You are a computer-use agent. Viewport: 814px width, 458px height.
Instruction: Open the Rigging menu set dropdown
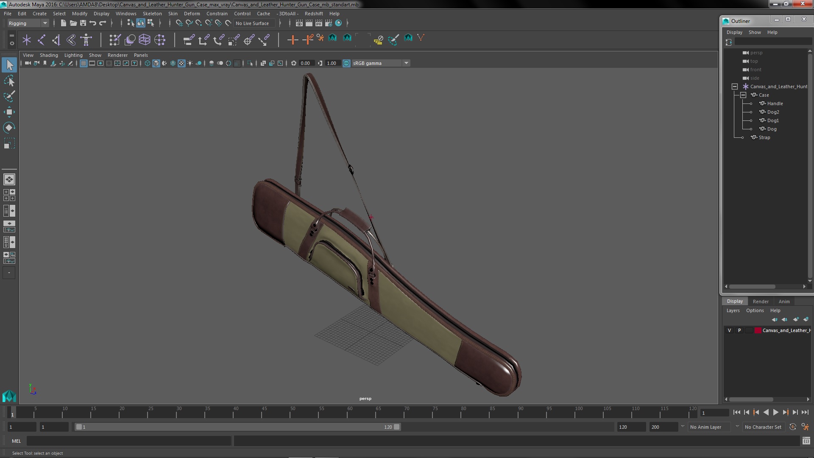[28, 23]
